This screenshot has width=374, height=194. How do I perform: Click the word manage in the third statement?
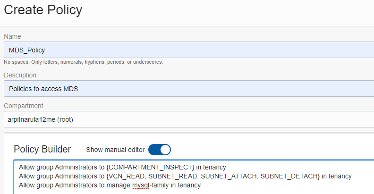118,185
